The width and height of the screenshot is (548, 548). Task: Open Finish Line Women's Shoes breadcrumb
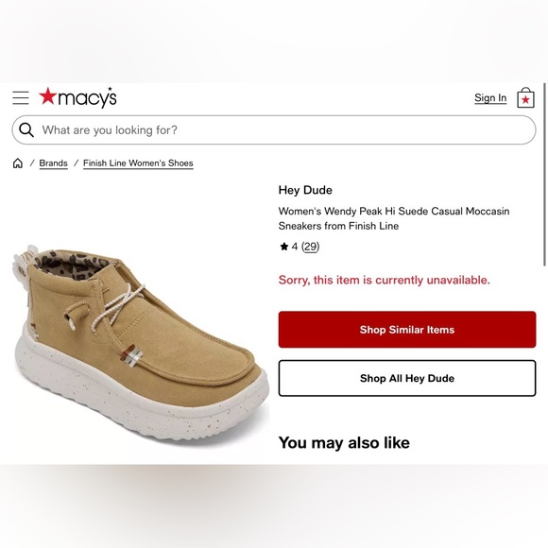tap(138, 163)
